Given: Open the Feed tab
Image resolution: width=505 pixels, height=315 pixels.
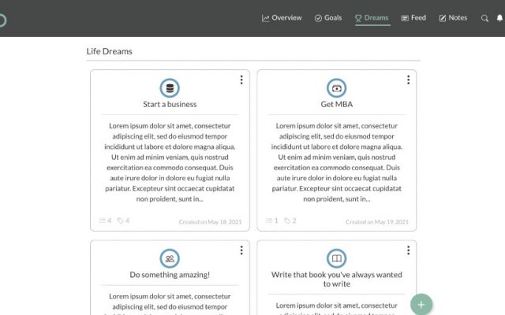Looking at the screenshot, I should [x=413, y=18].
